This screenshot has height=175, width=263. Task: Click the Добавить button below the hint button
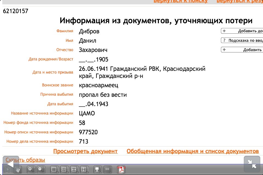pyautogui.click(x=242, y=50)
